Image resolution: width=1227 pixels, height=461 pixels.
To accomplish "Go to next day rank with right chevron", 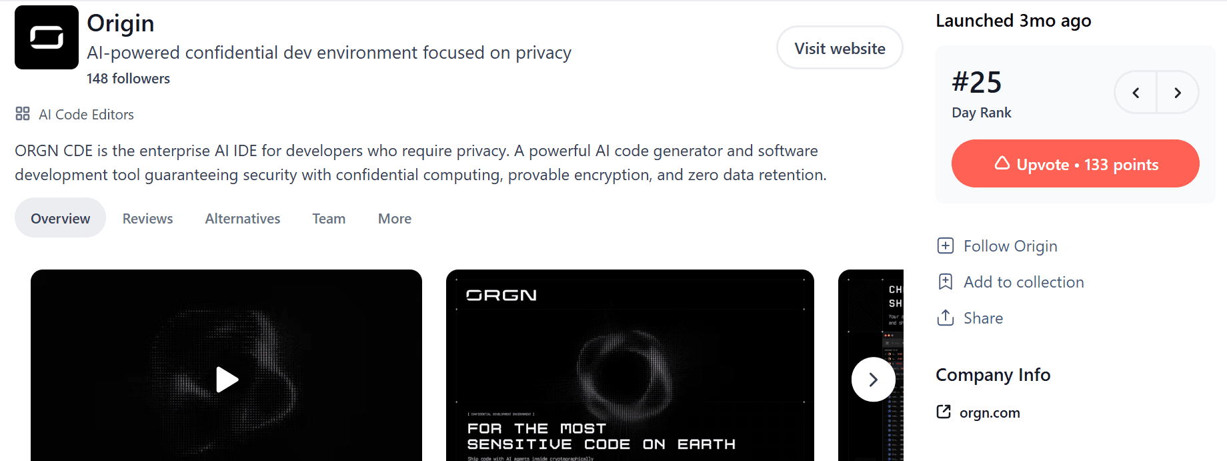I will click(x=1178, y=93).
